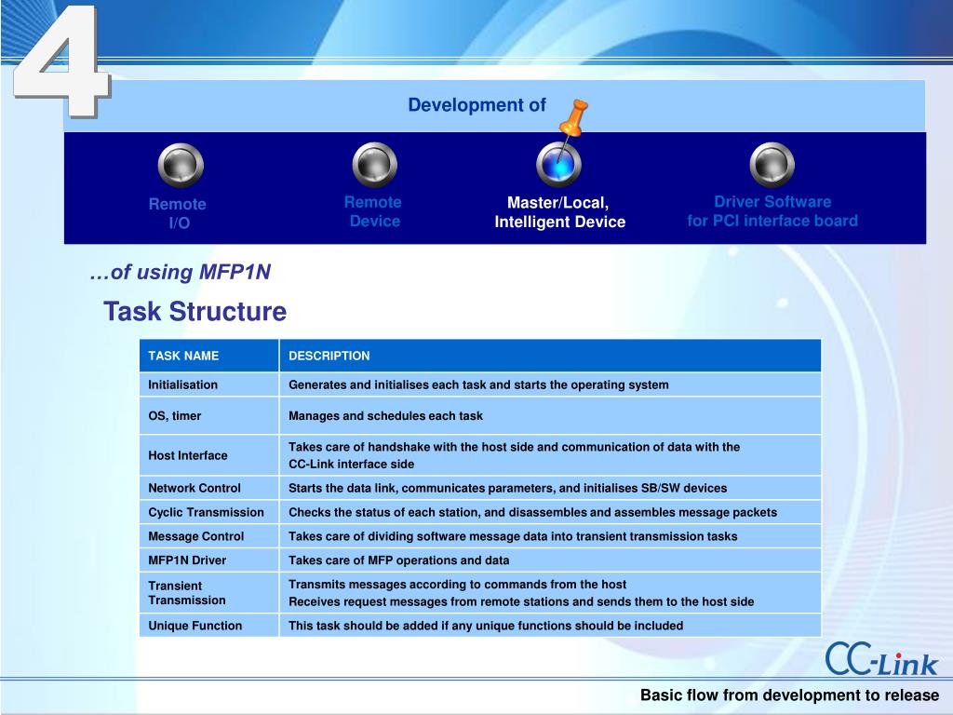Click footer "Basic flow from development to release"
Screen dimensions: 953x715
[789, 695]
